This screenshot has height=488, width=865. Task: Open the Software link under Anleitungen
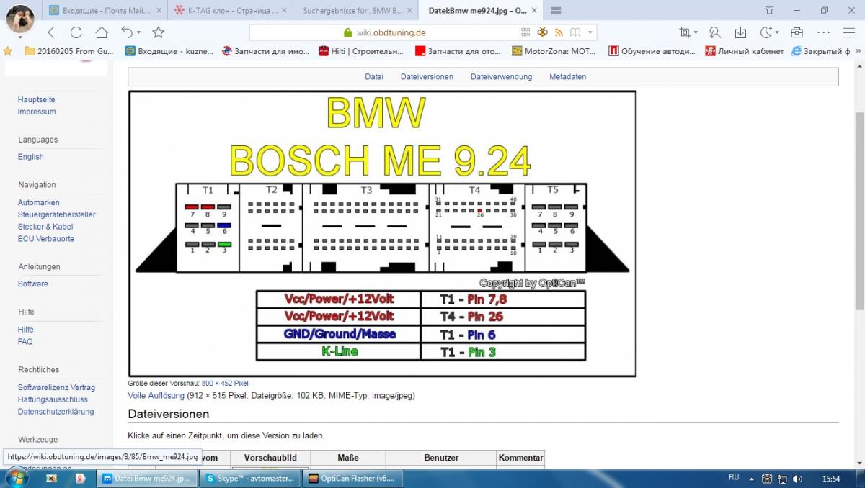click(33, 284)
